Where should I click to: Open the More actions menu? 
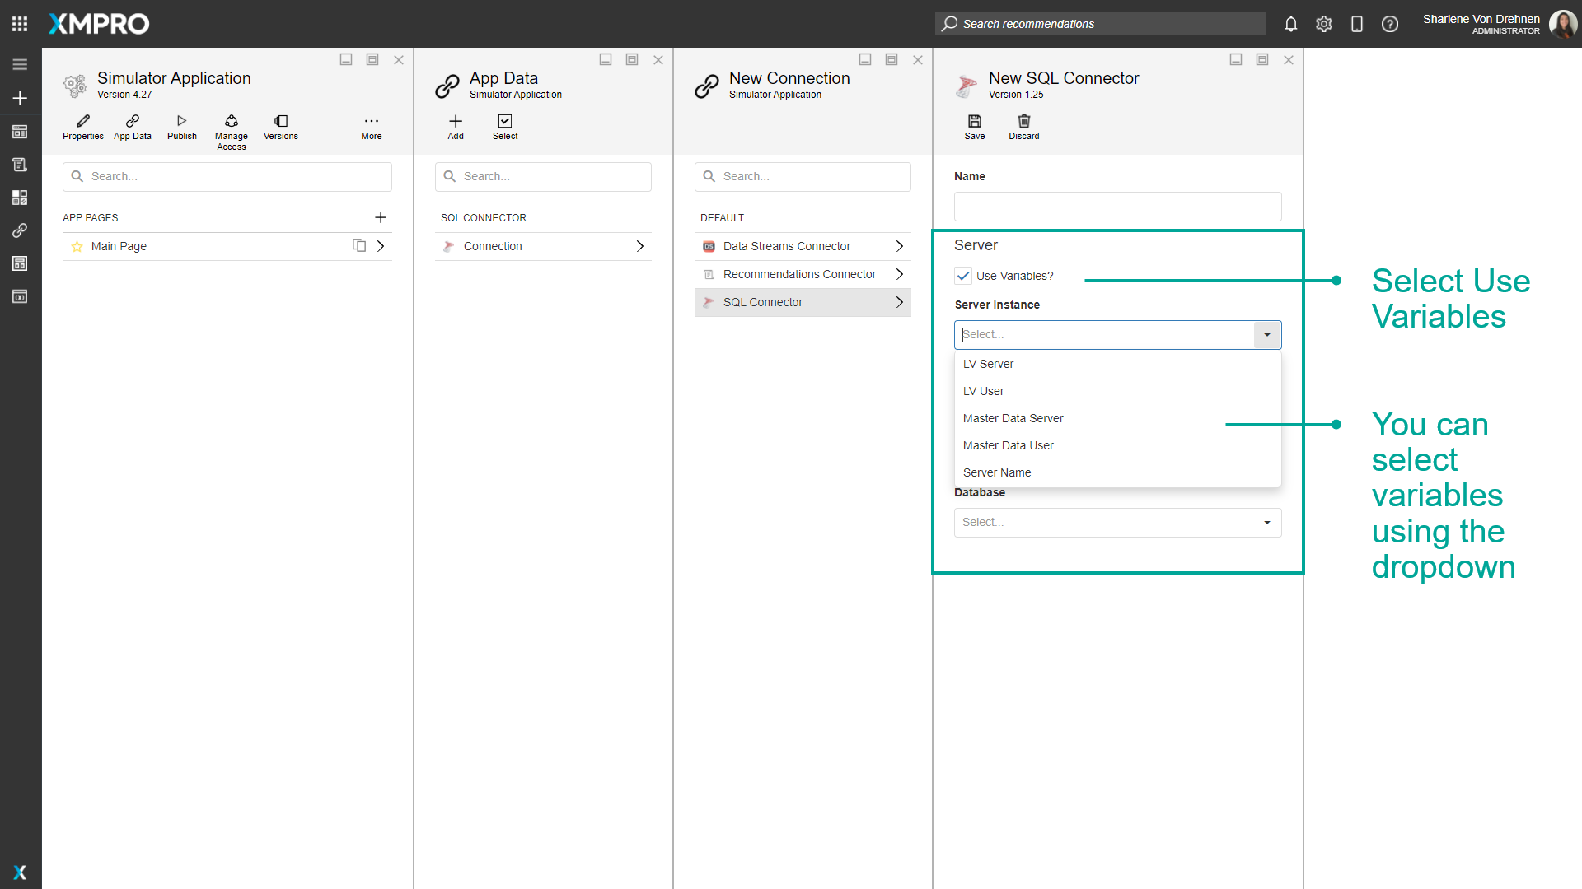pos(371,121)
